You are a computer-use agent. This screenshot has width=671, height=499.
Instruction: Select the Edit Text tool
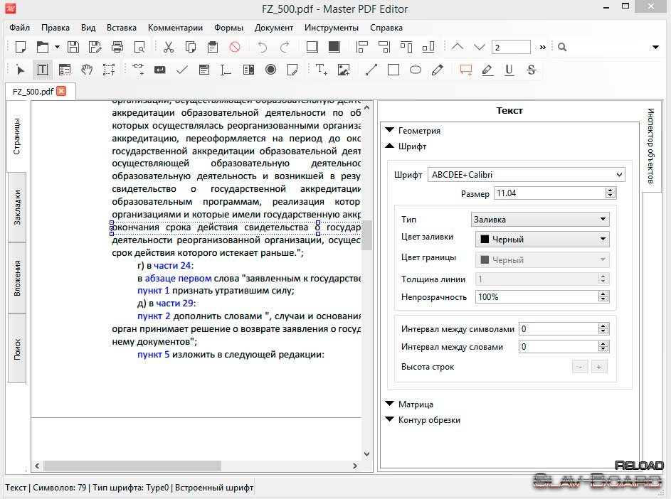(43, 70)
